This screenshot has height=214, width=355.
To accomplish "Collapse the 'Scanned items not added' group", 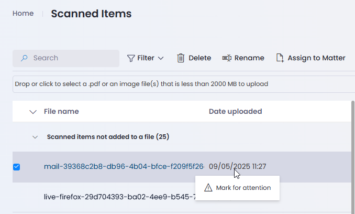I will (35, 137).
